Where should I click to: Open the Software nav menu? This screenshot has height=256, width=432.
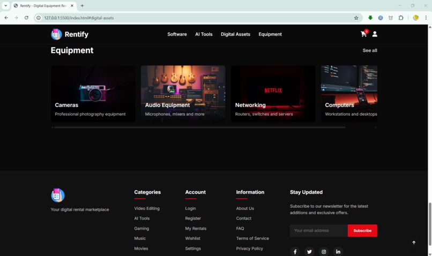coord(177,34)
